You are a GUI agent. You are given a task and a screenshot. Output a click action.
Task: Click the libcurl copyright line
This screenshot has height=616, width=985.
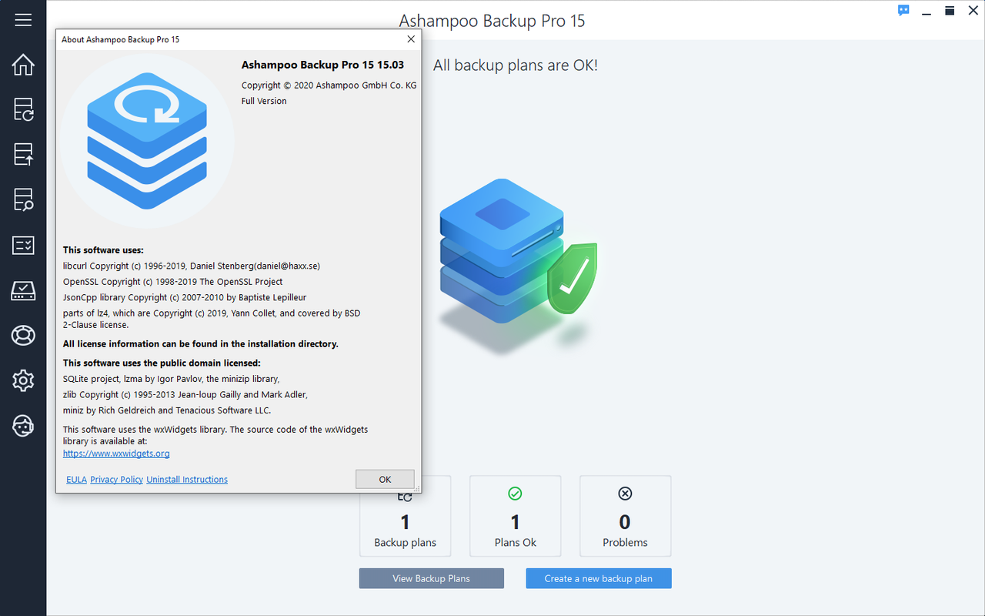click(x=191, y=266)
